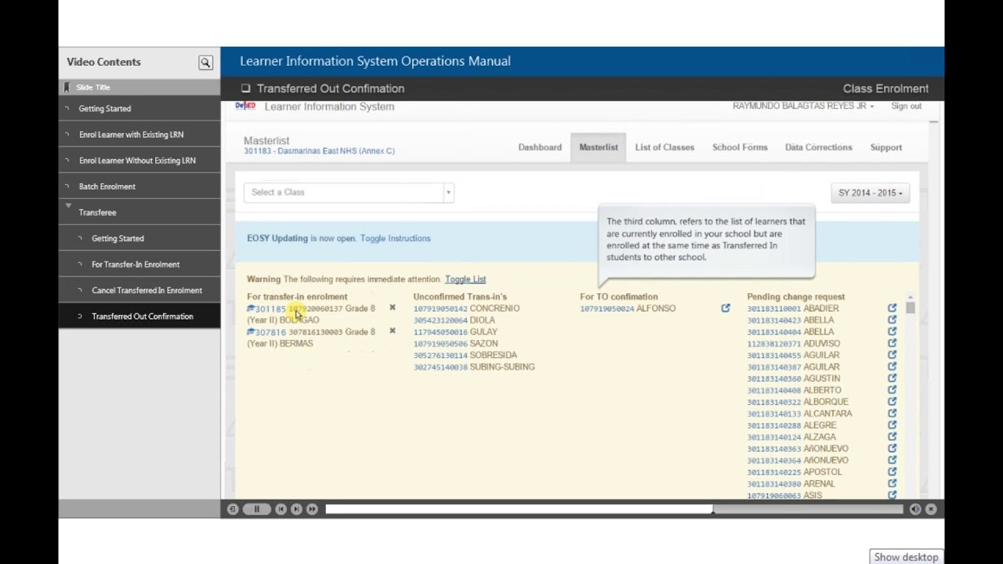This screenshot has height=564, width=1003.
Task: Select the Masterlist tab
Action: click(599, 147)
